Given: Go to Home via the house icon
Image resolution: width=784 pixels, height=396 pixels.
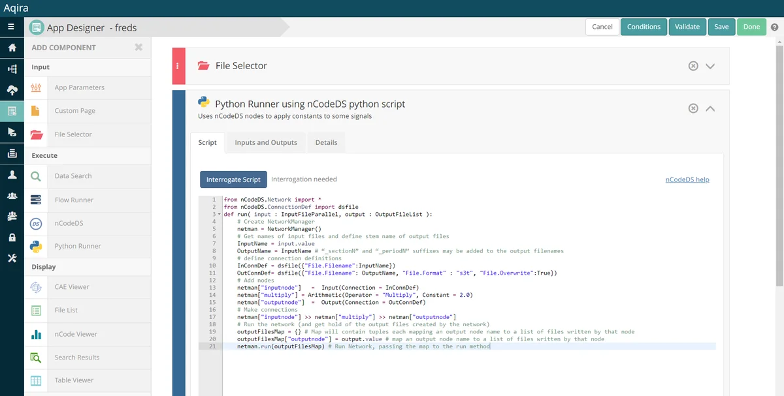Looking at the screenshot, I should 12,48.
